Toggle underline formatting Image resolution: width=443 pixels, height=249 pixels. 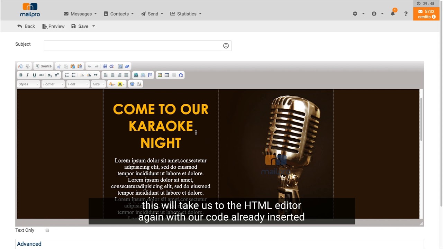pyautogui.click(x=34, y=75)
